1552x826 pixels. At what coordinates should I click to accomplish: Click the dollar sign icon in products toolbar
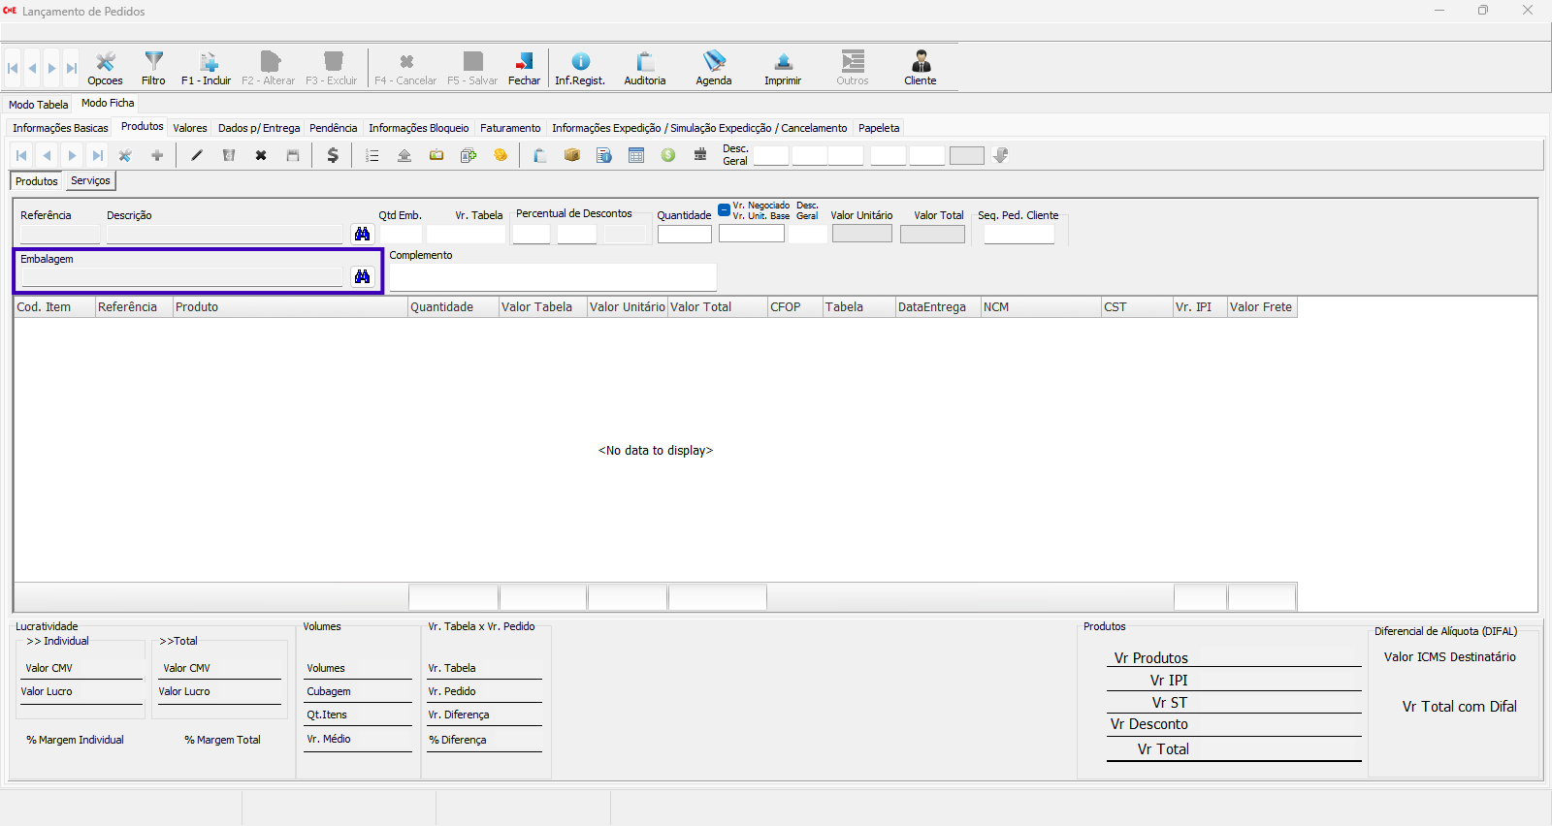click(x=333, y=155)
